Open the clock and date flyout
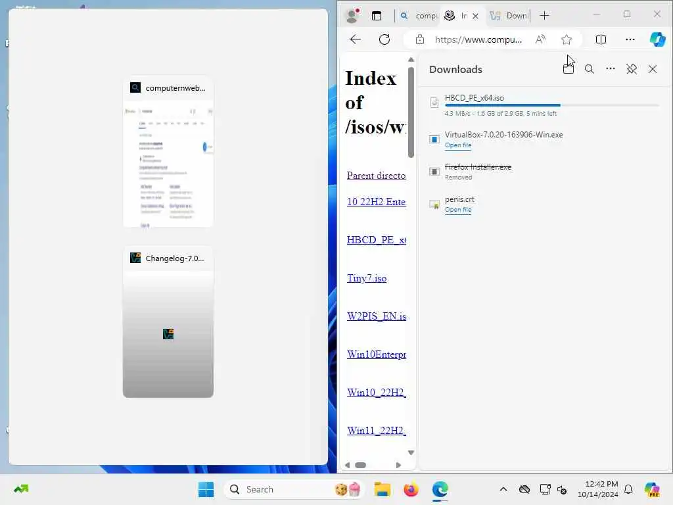The height and width of the screenshot is (505, 673). click(x=597, y=489)
